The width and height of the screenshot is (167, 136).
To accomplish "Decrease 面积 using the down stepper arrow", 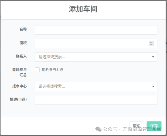I will tap(151, 44).
